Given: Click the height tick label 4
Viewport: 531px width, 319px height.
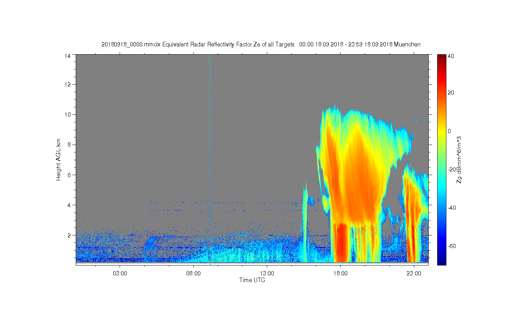Looking at the screenshot, I should click(x=69, y=205).
